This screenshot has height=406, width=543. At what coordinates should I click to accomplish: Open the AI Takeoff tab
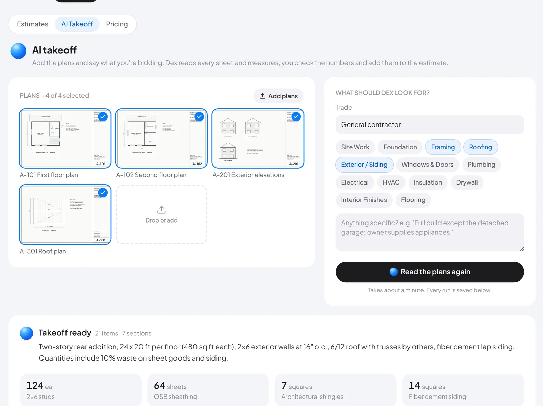pos(77,24)
